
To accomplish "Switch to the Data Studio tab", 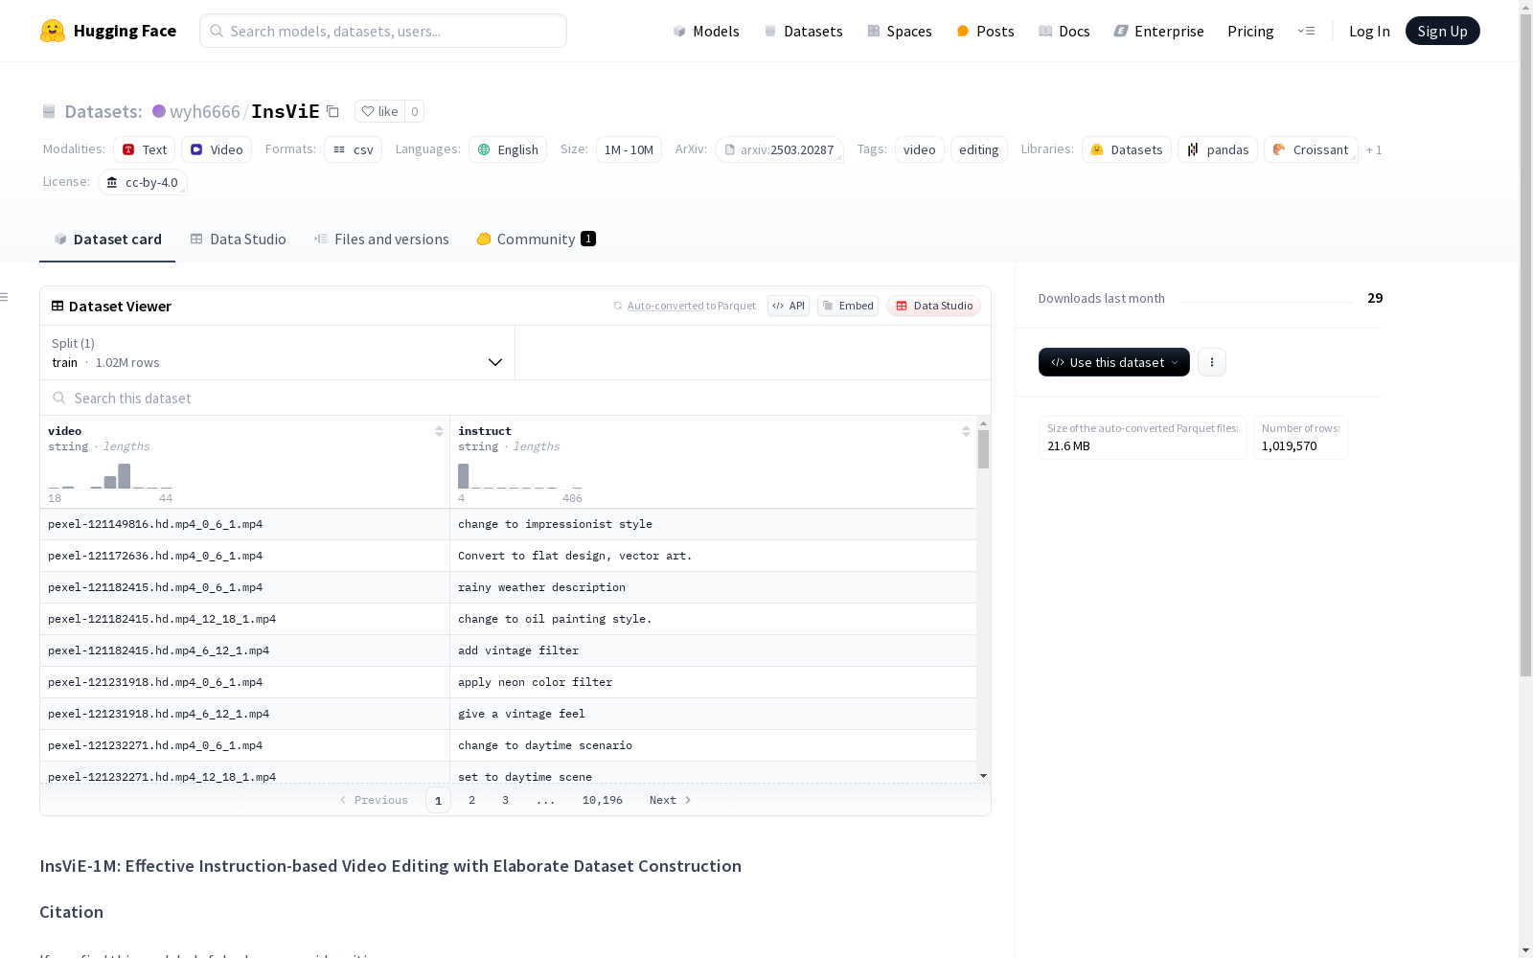I will pyautogui.click(x=239, y=239).
